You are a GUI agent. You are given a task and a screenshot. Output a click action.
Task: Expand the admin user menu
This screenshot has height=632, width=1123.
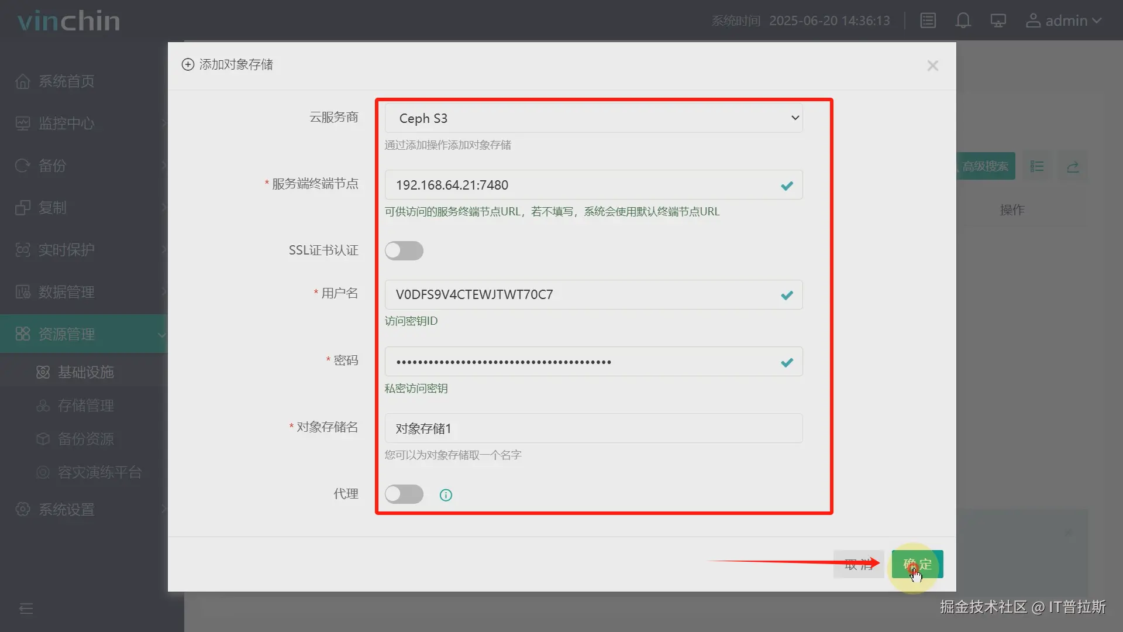click(x=1064, y=21)
